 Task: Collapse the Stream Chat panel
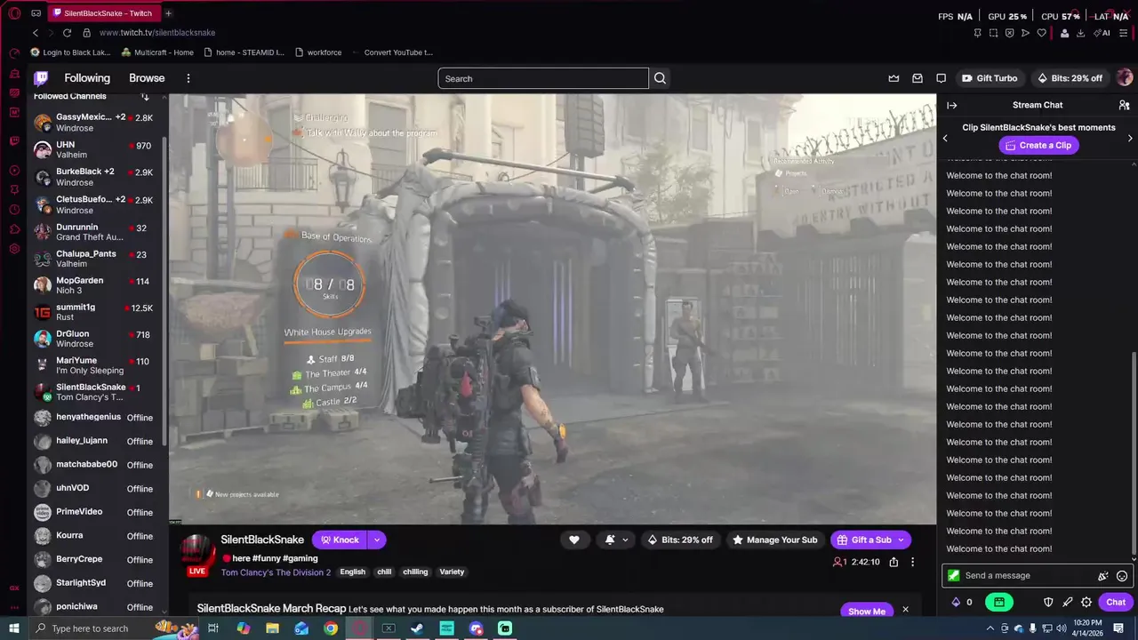951,105
